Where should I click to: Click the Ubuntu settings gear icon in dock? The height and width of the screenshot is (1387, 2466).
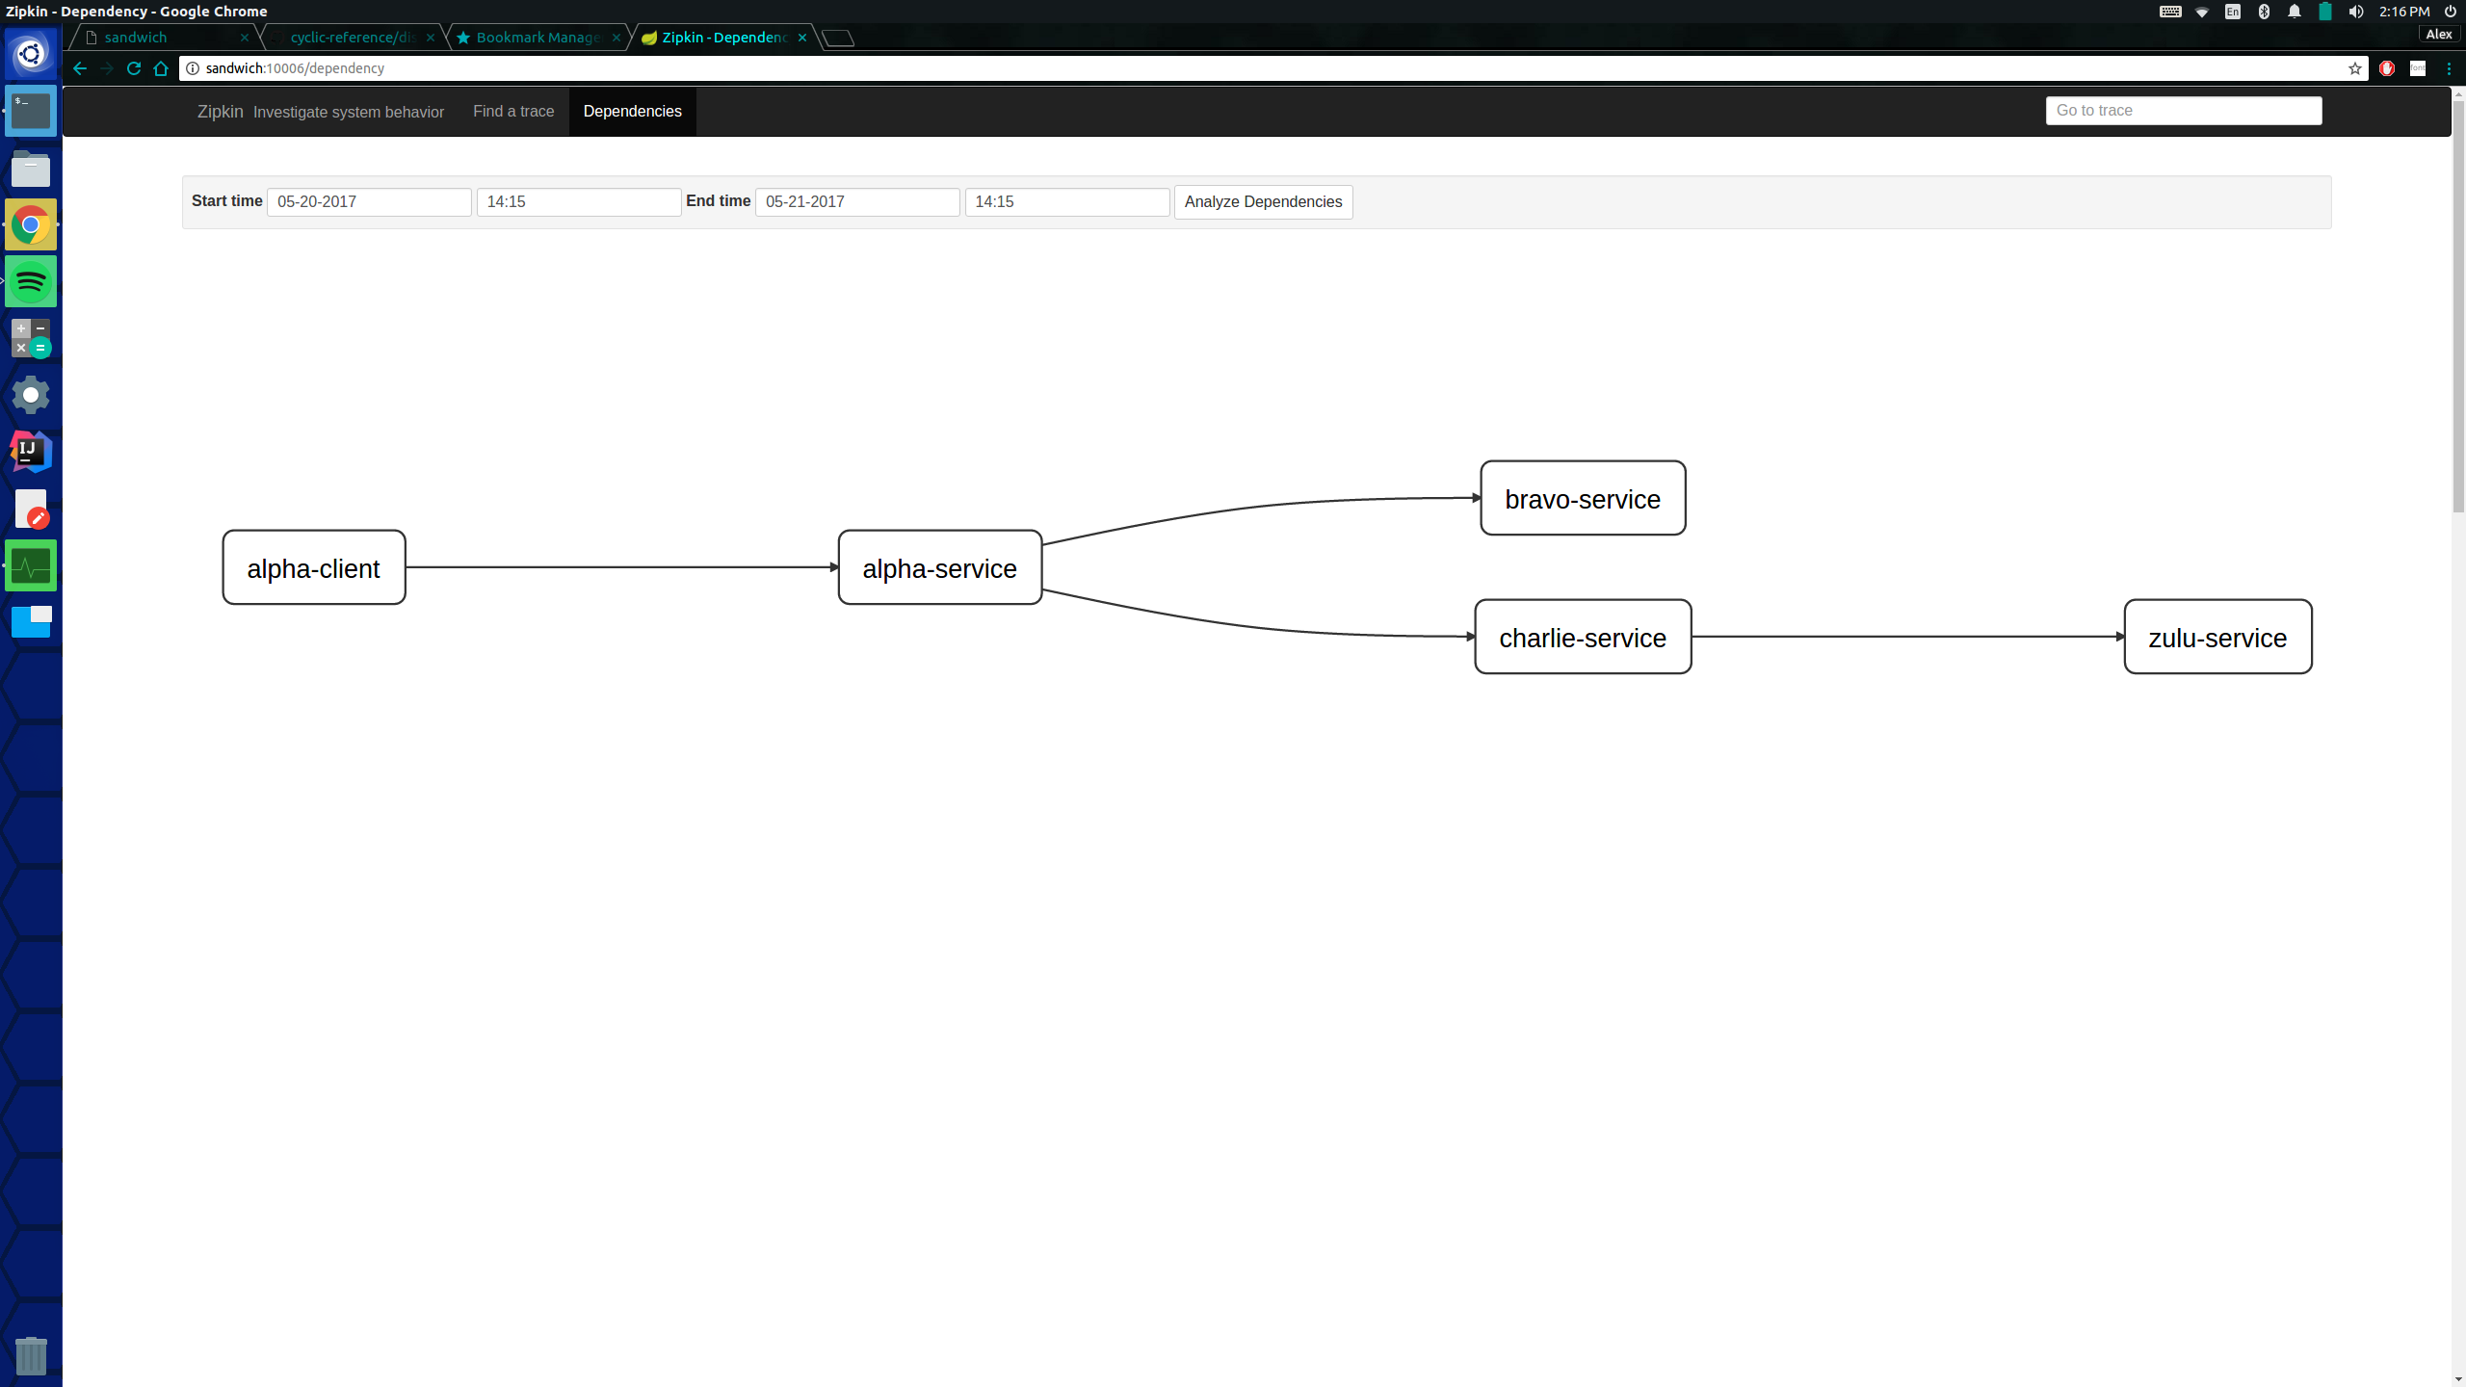(31, 395)
